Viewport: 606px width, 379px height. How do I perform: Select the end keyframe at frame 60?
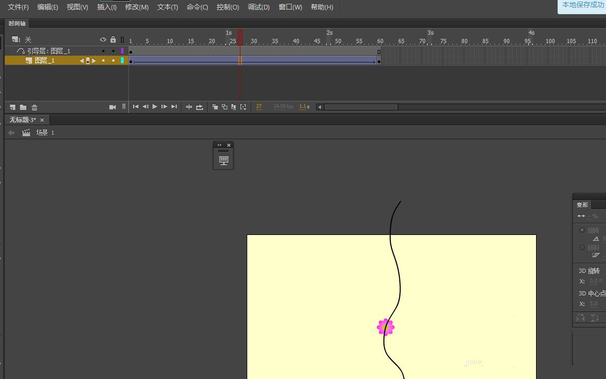coord(378,62)
